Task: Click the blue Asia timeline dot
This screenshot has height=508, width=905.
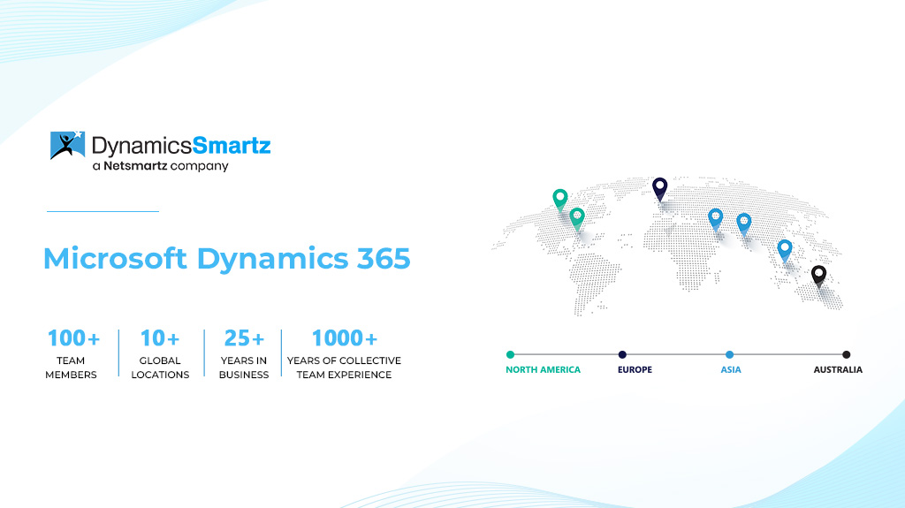Action: point(729,354)
